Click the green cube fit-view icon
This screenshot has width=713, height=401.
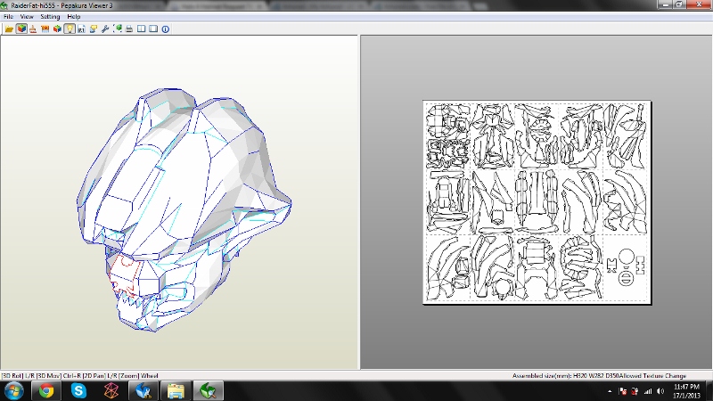tap(118, 29)
